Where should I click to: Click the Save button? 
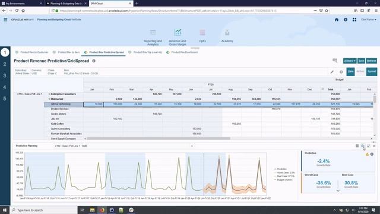point(361,61)
